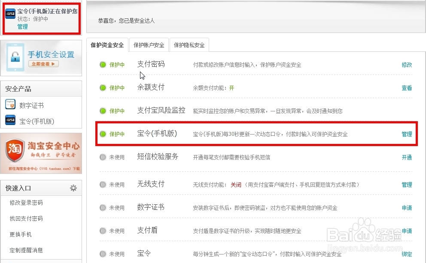The image size is (426, 263).
Task: Click 余额支付 item title
Action: [x=151, y=87]
